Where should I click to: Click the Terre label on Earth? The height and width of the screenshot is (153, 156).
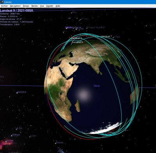(x=96, y=86)
